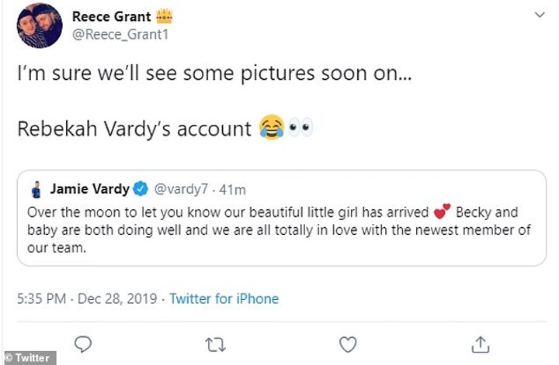Like the tweet with the heart icon
Image resolution: width=559 pixels, height=365 pixels.
(x=349, y=343)
